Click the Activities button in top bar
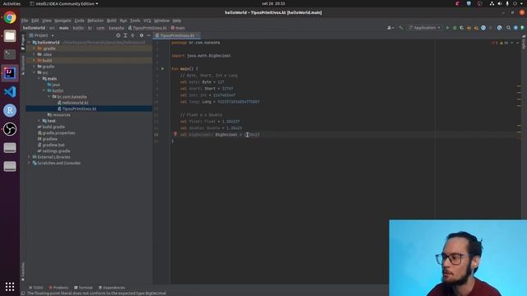Viewport: 527px width, 296px height. click(12, 3)
